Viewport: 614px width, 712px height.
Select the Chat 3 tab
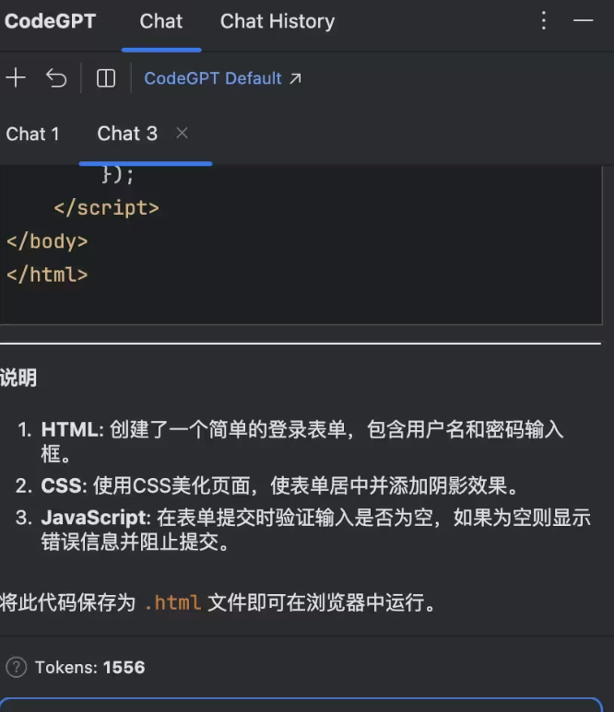pyautogui.click(x=127, y=134)
